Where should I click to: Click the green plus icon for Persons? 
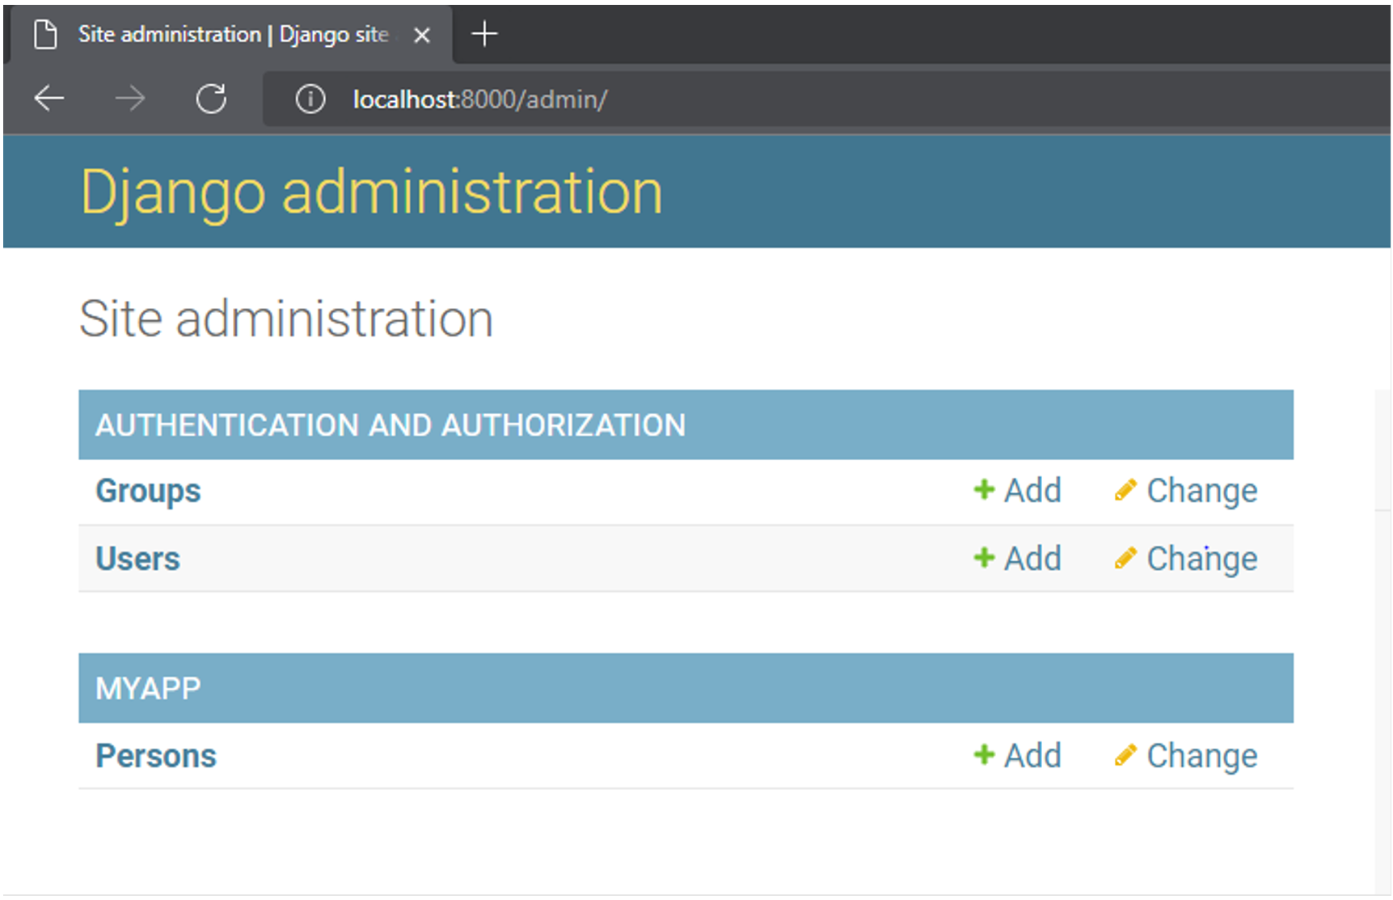click(x=983, y=755)
